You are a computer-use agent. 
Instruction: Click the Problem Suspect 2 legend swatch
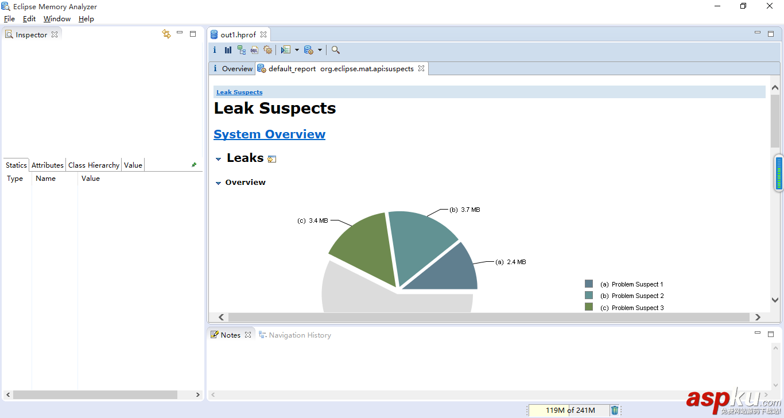[x=589, y=295]
